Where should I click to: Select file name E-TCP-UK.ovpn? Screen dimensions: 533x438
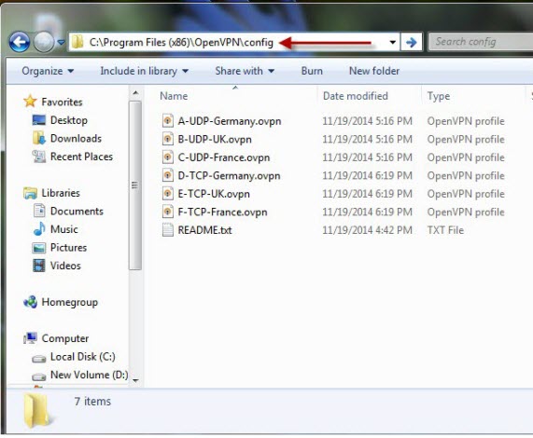point(214,194)
